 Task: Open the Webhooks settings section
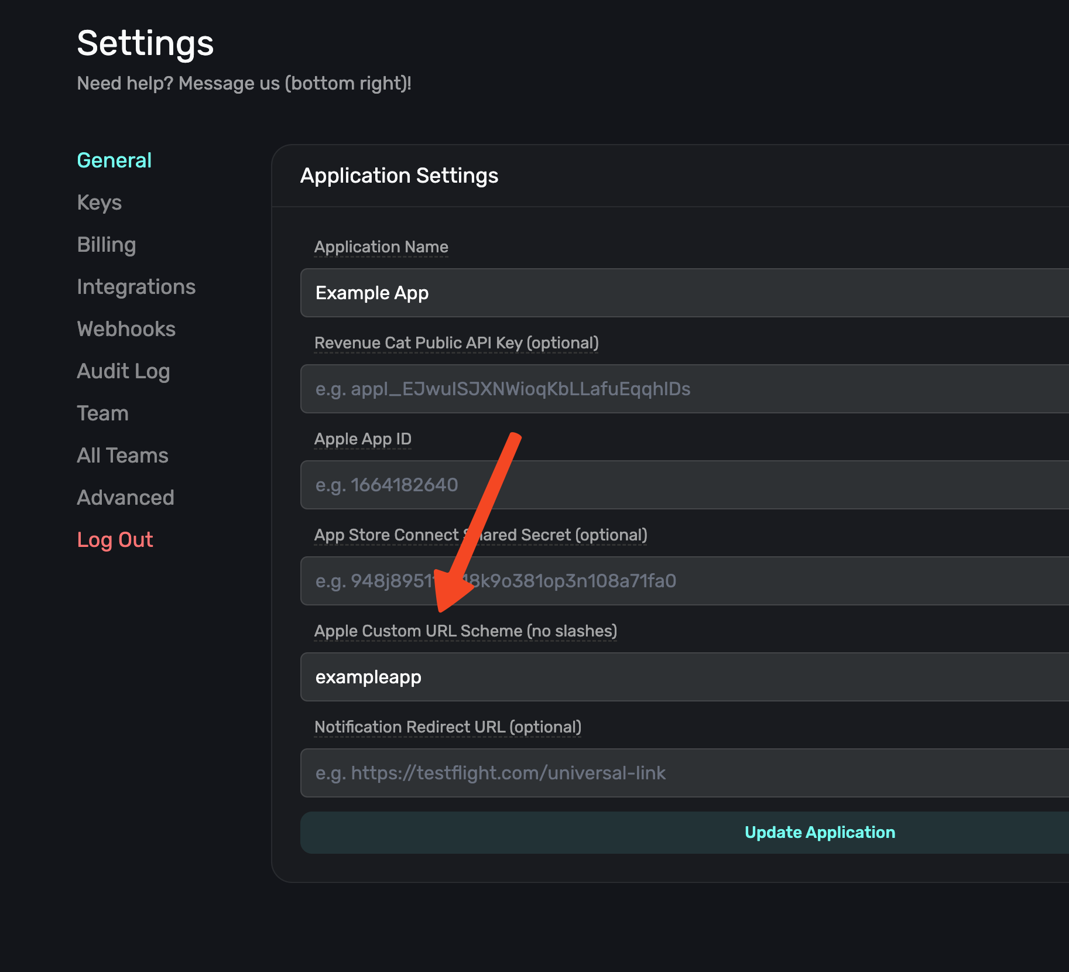click(126, 329)
